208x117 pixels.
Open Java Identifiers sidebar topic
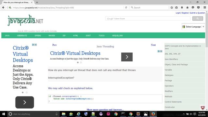pyautogui.click(x=171, y=59)
